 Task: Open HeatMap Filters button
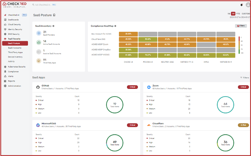click(x=241, y=26)
